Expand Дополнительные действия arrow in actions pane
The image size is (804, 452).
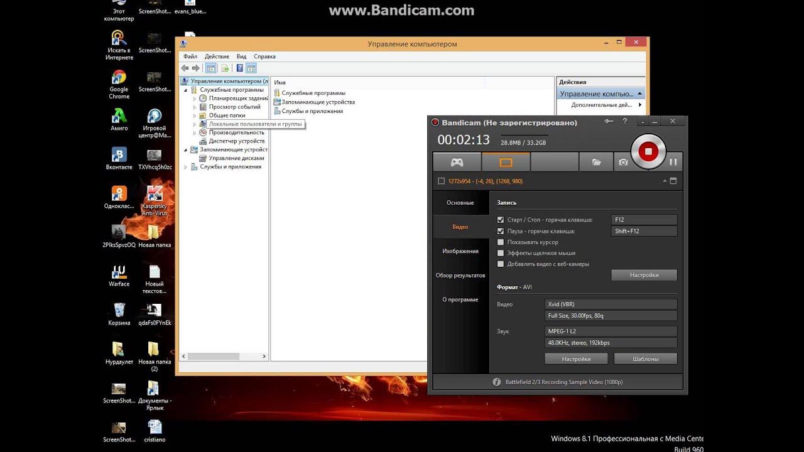tap(640, 105)
